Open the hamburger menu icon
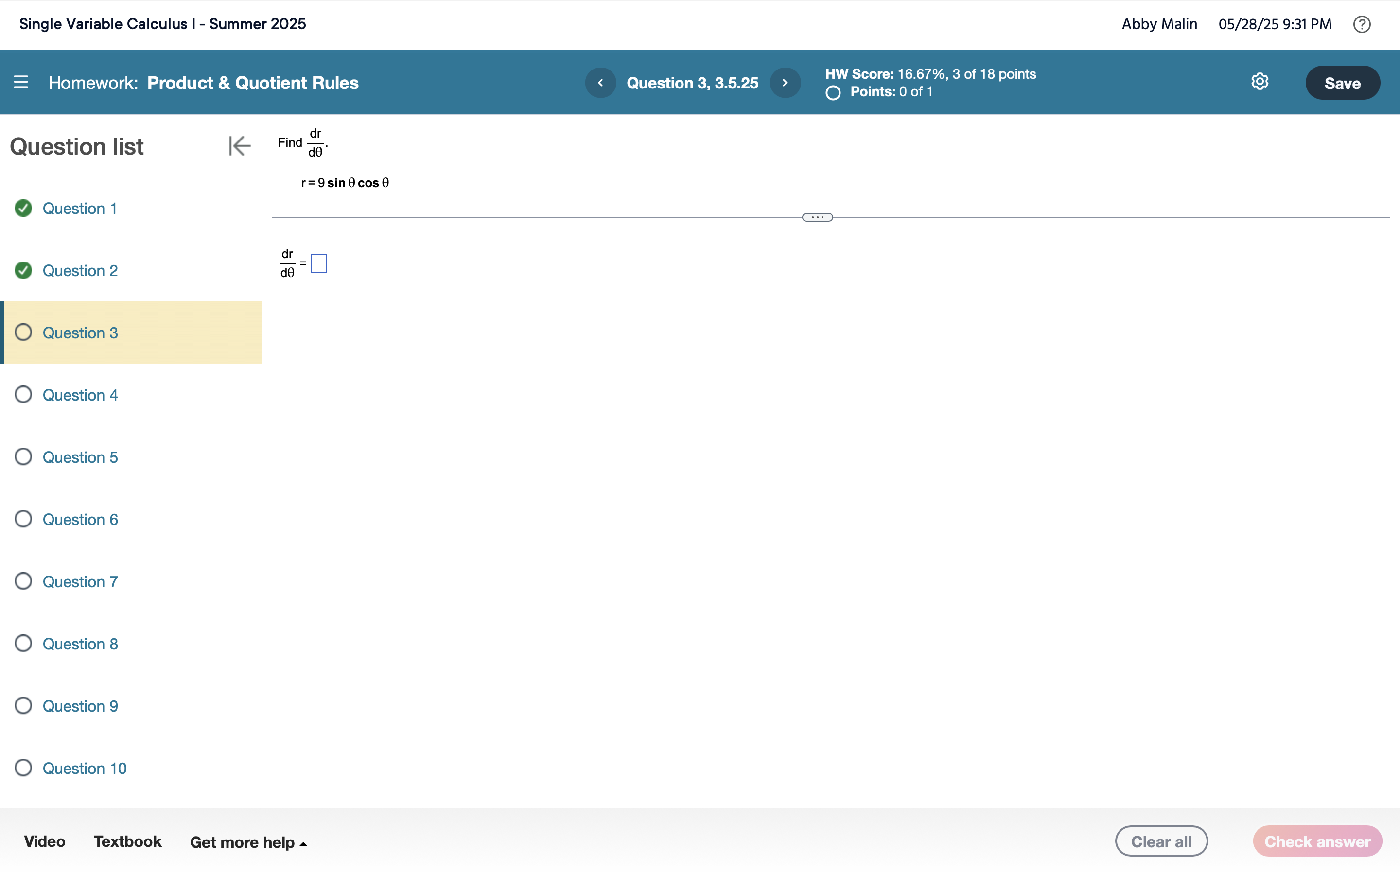 (x=21, y=82)
